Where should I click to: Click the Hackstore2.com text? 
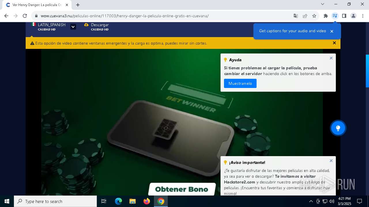pos(240,182)
